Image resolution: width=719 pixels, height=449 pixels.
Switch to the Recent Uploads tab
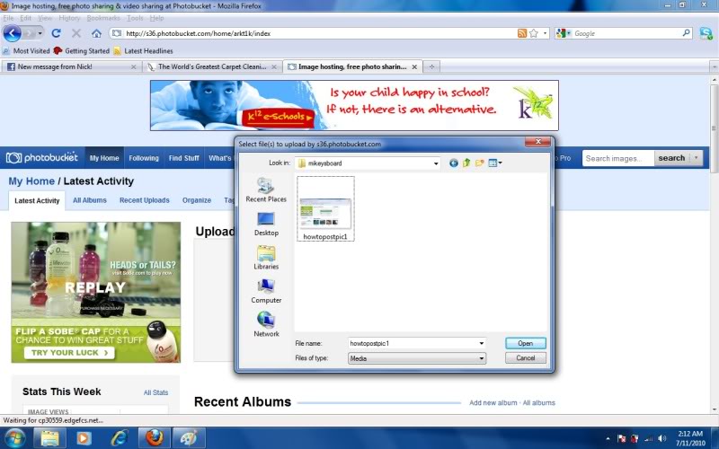[x=144, y=200]
